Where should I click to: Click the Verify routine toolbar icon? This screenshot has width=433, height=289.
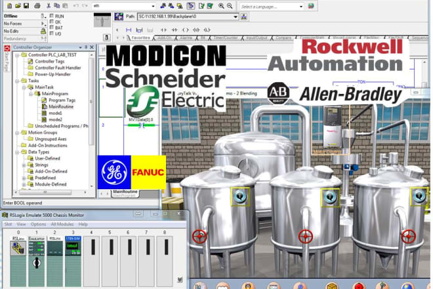coord(201,5)
